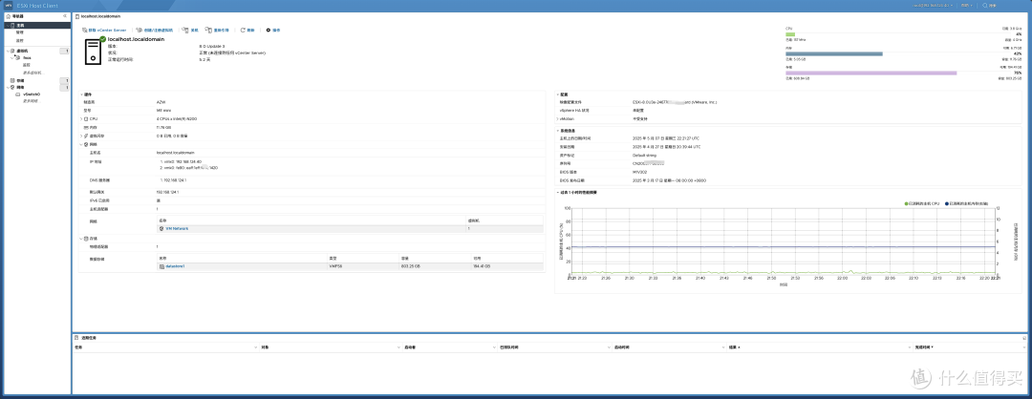1032x399 pixels.
Task: Click the Shut down toolbar button
Action: (191, 31)
